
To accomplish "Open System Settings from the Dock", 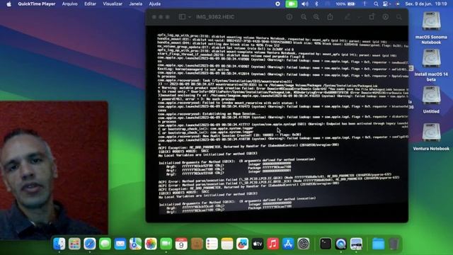I will 304,244.
